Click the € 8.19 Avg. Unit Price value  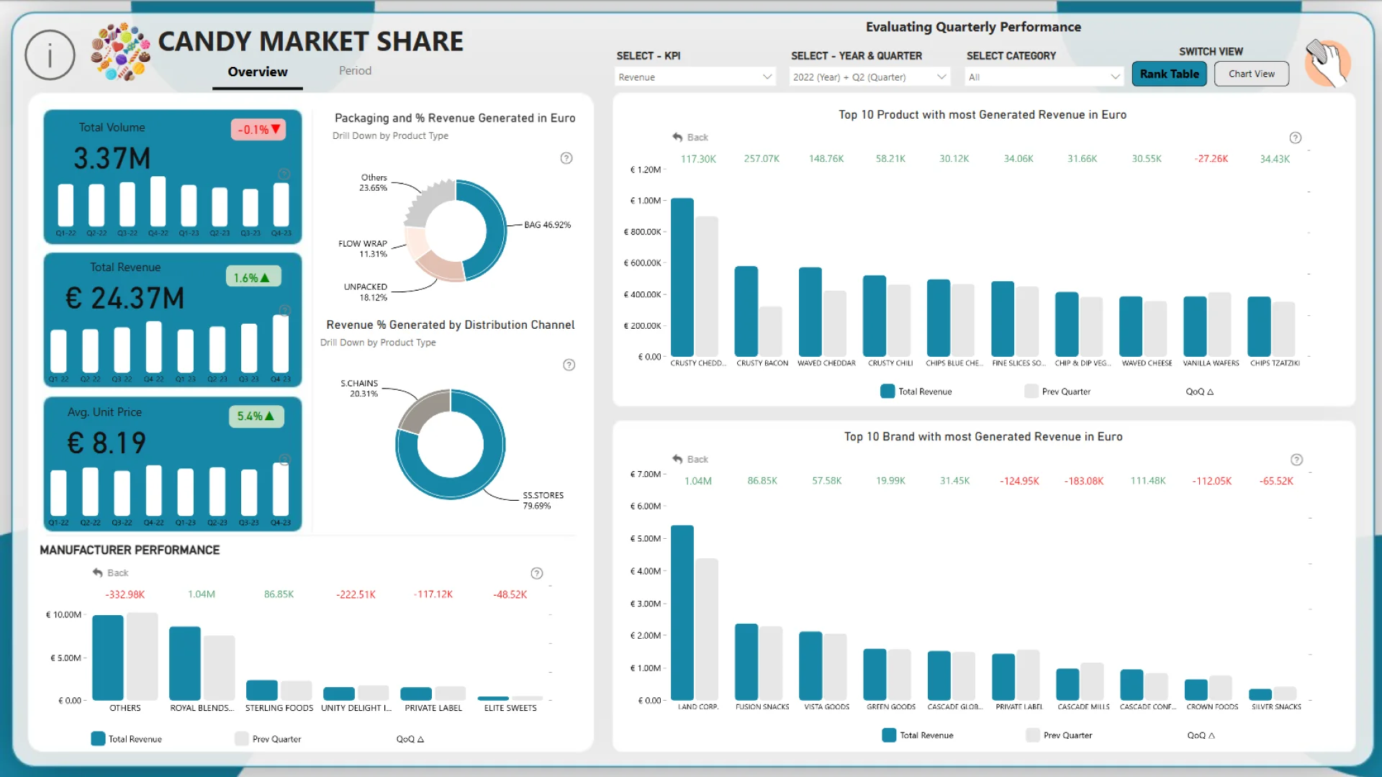coord(107,442)
